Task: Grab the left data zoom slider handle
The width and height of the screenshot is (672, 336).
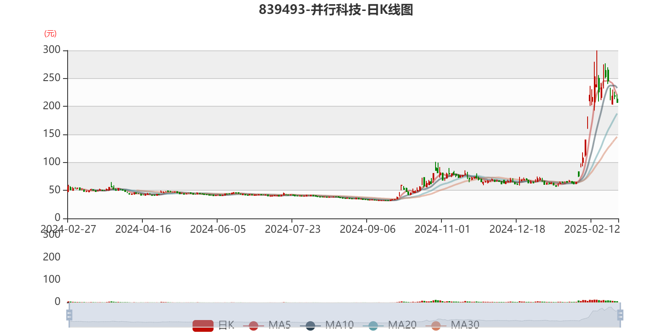Action: click(69, 315)
